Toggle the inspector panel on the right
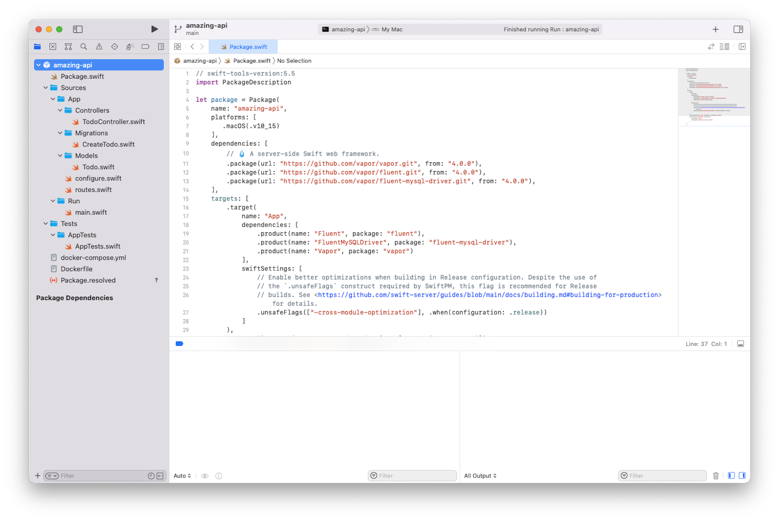Image resolution: width=779 pixels, height=521 pixels. 738,29
